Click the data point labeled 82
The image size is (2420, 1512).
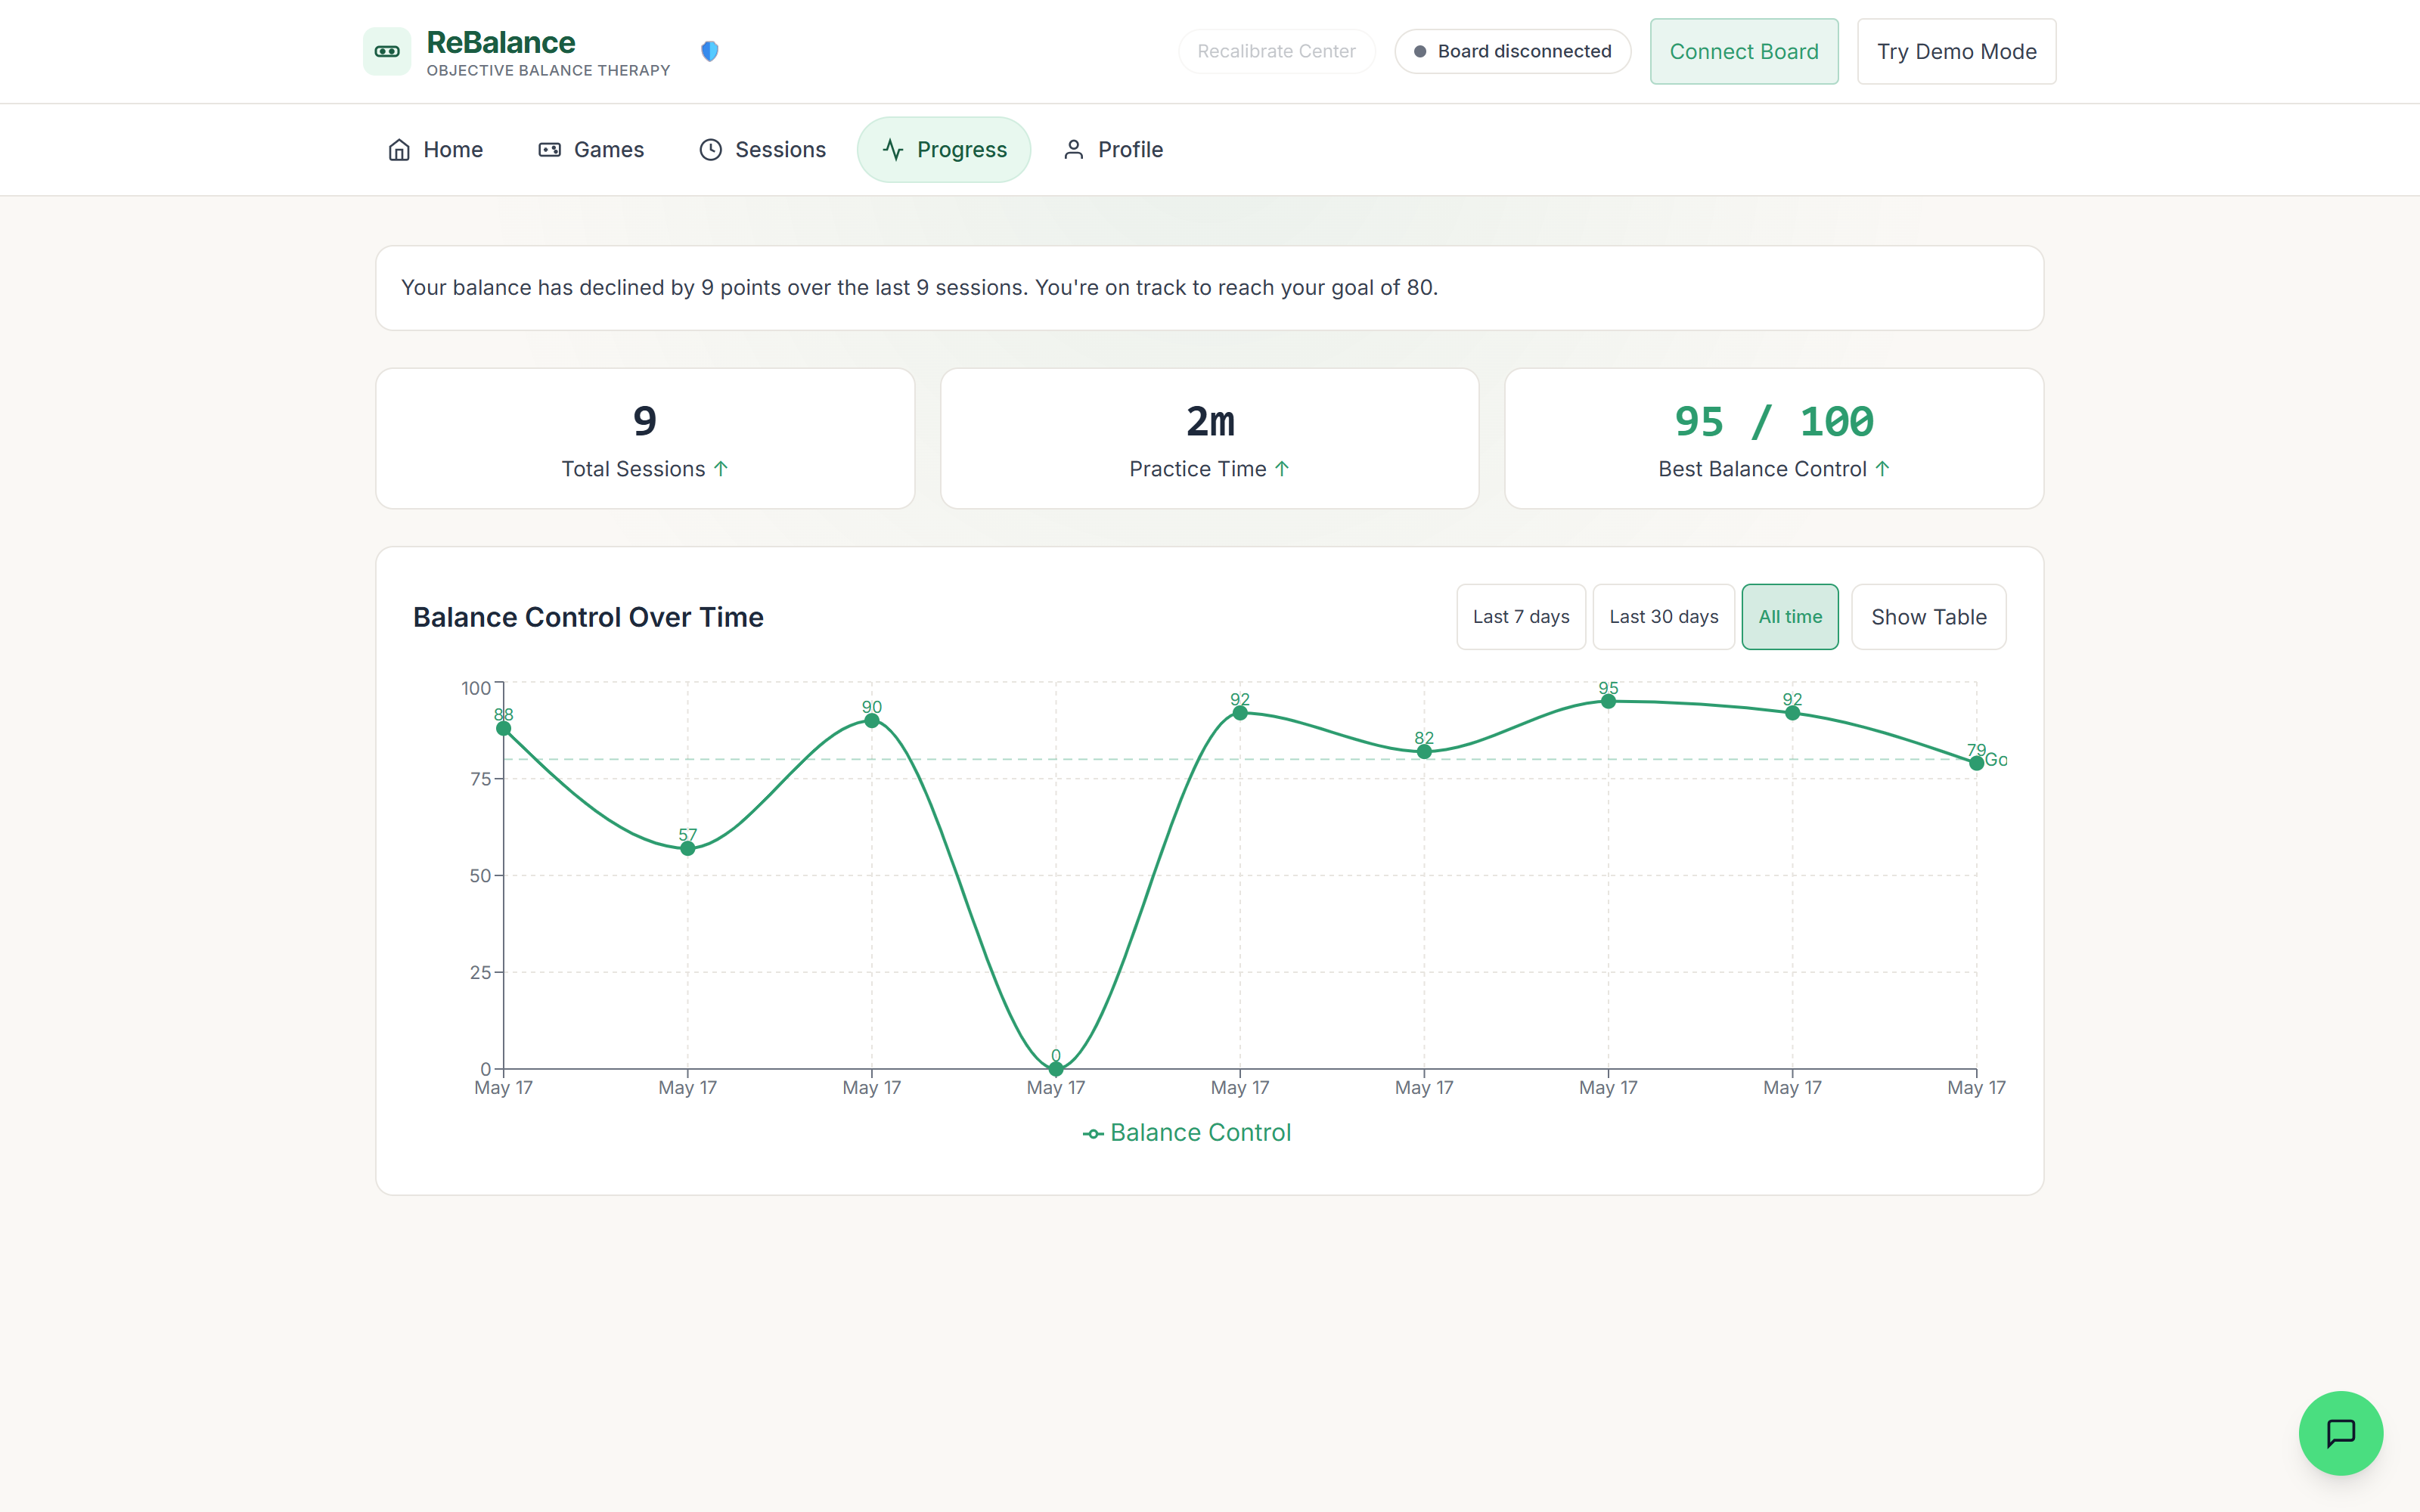1424,752
